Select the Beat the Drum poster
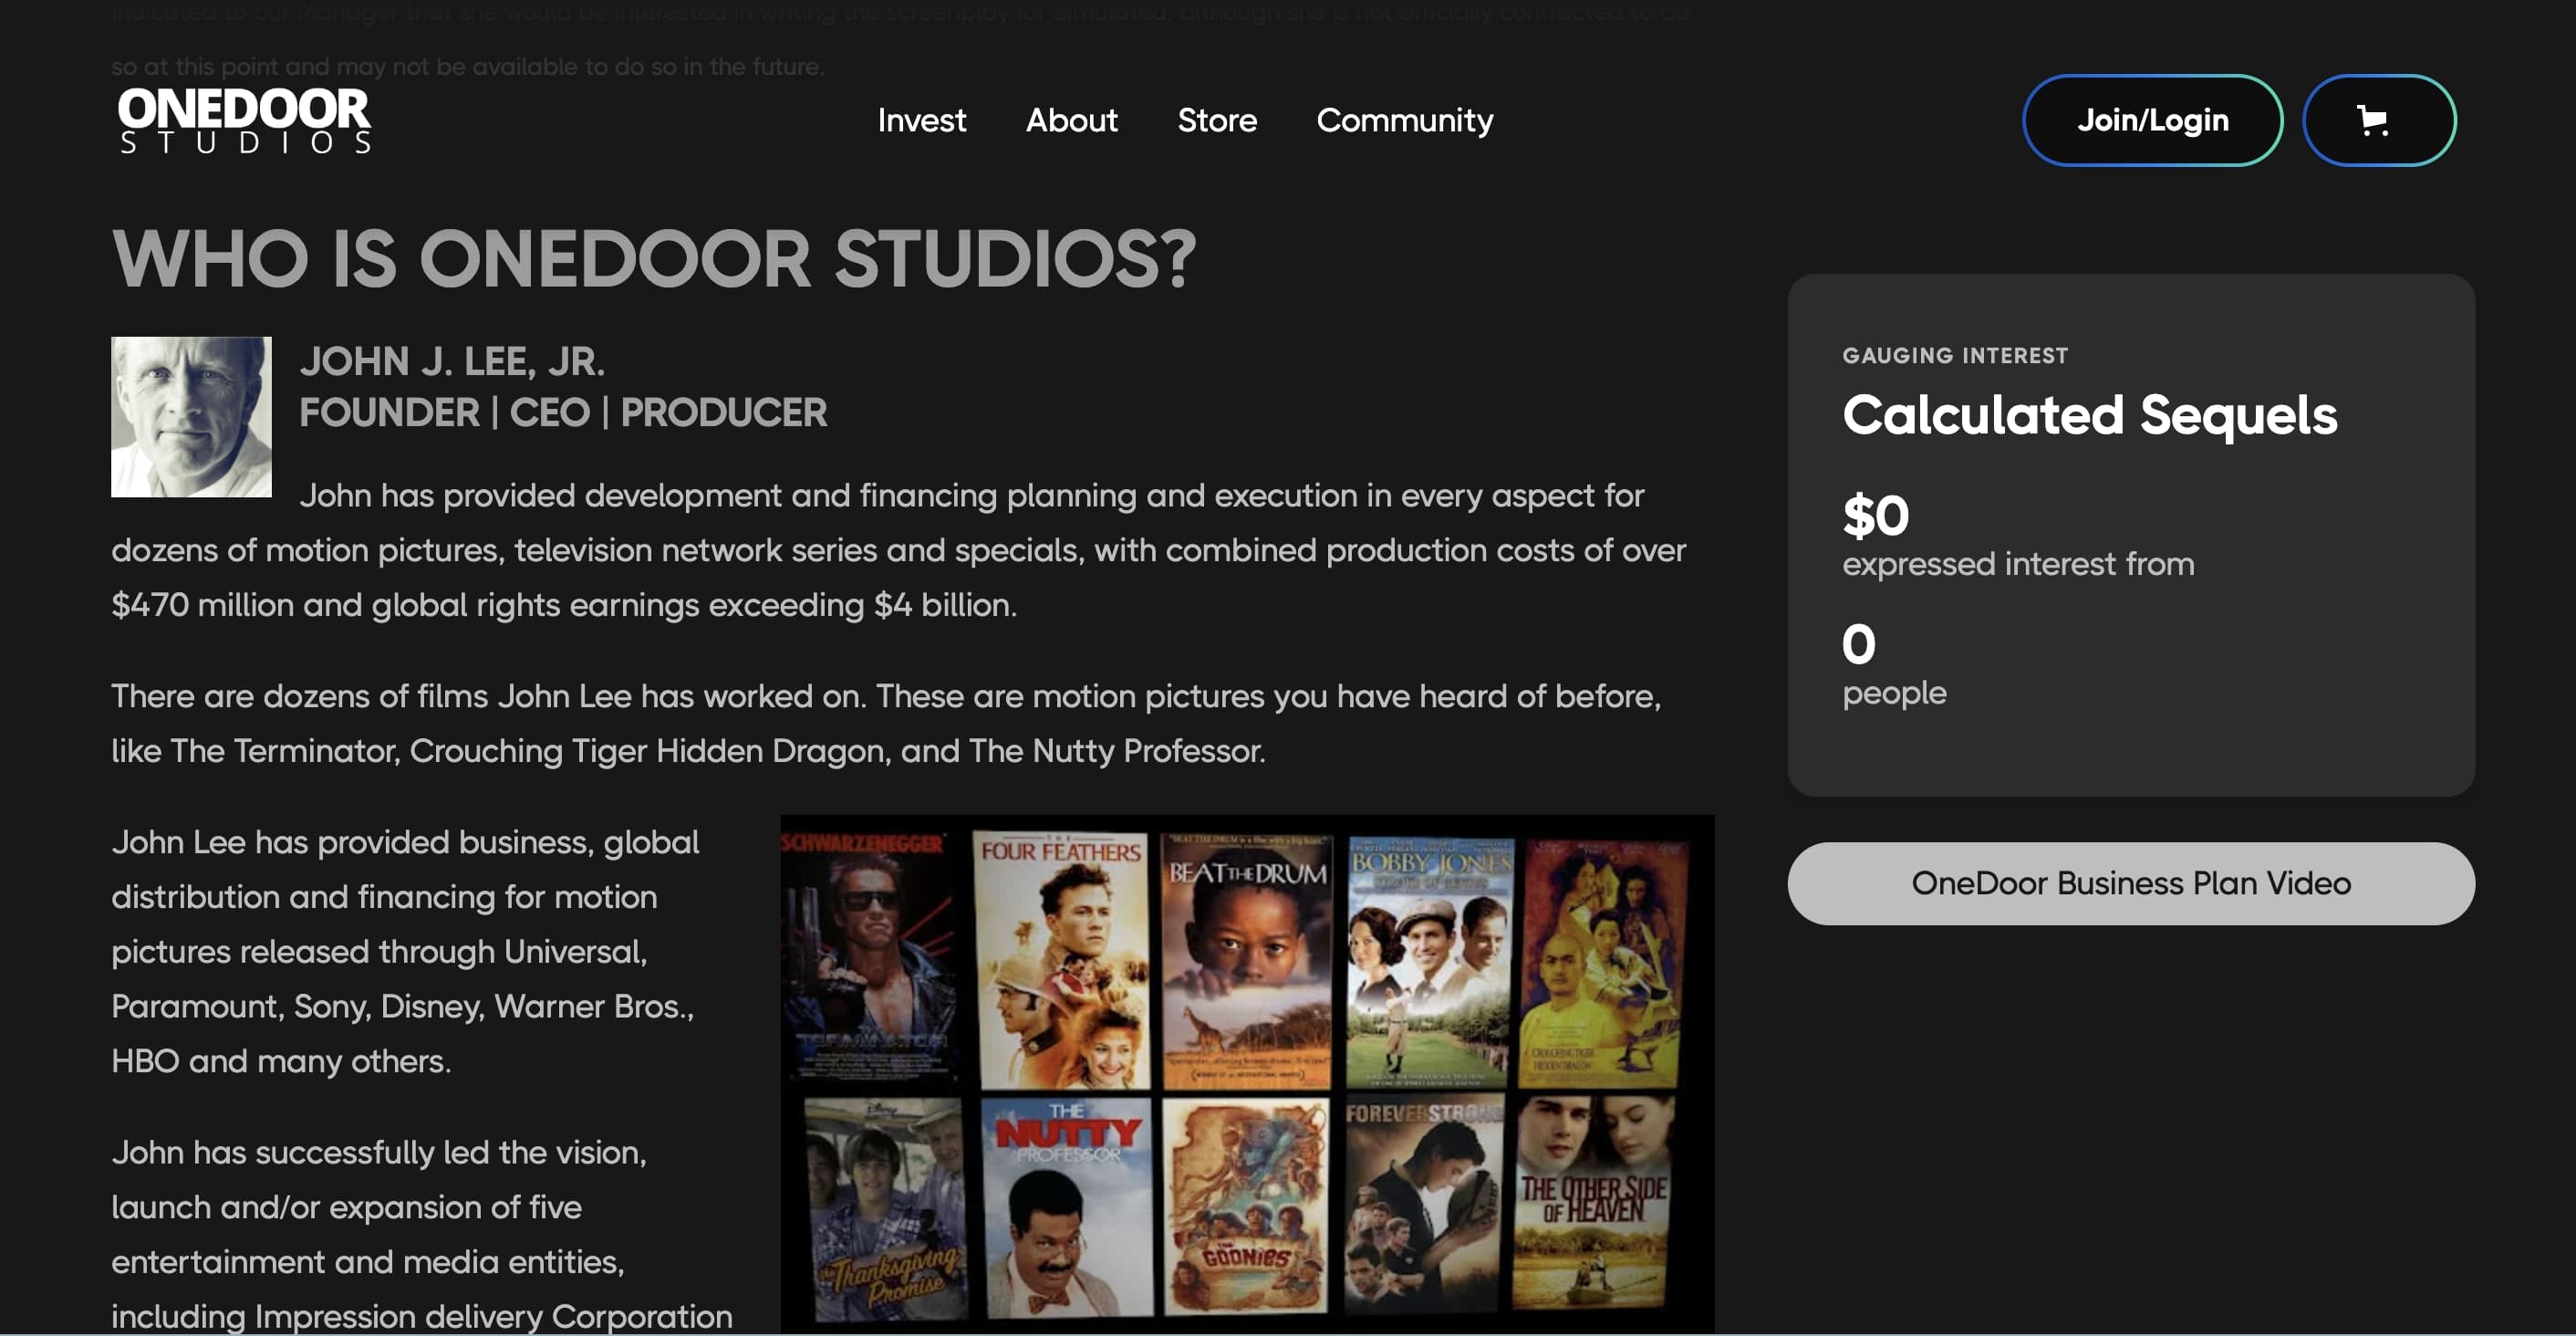 (x=1247, y=959)
